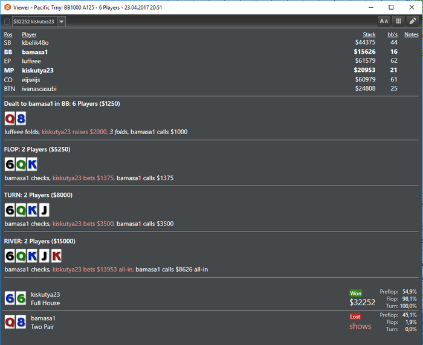Click Preflop equity 54,9% value

[410, 292]
